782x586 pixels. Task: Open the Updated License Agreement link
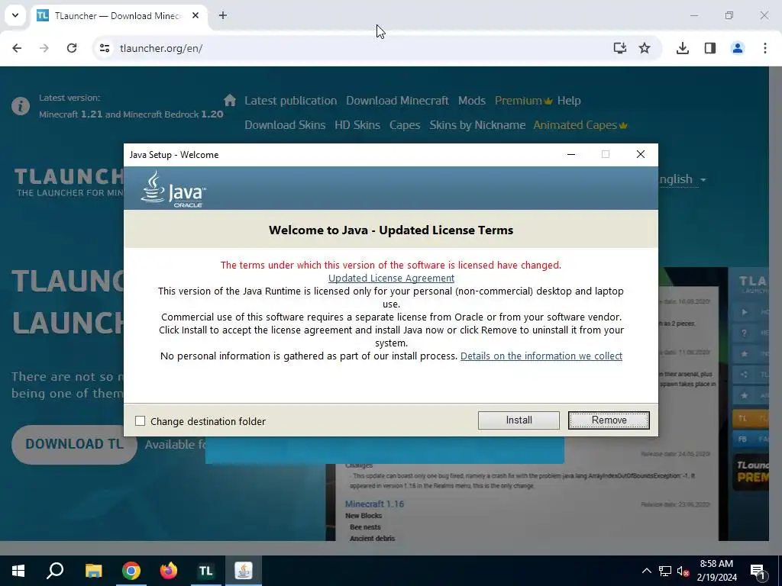point(391,278)
